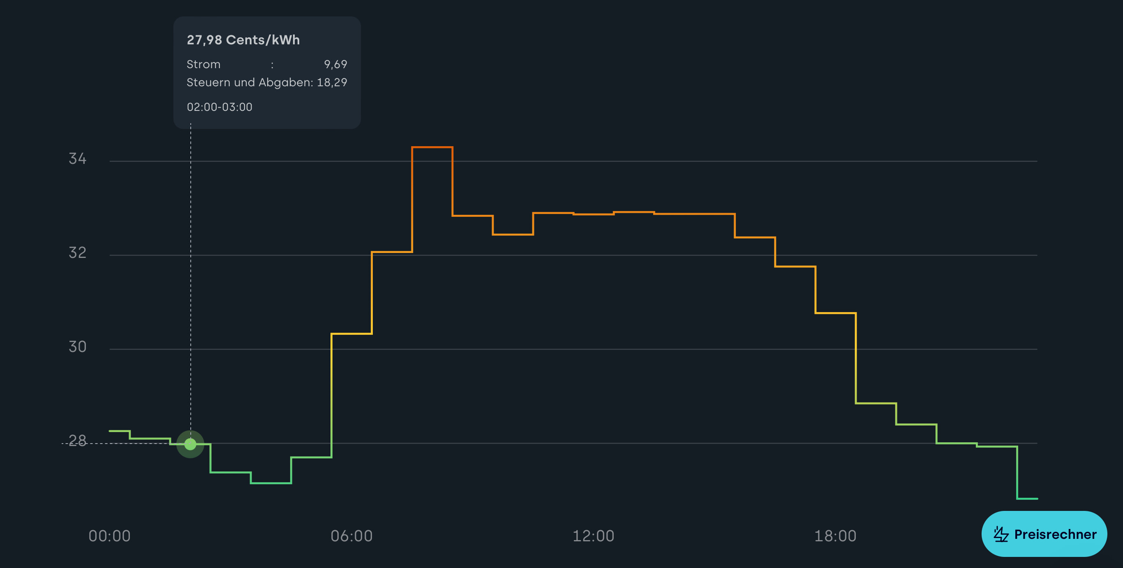1123x568 pixels.
Task: Click the "34" y-axis label
Action: [78, 159]
